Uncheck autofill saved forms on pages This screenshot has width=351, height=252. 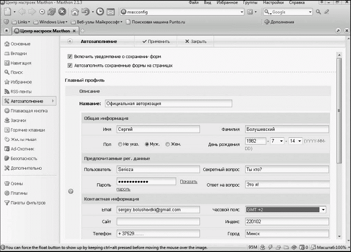[70, 65]
